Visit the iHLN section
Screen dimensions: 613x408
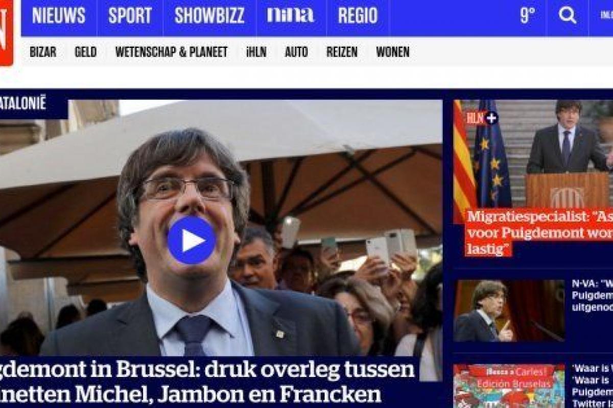tap(256, 52)
